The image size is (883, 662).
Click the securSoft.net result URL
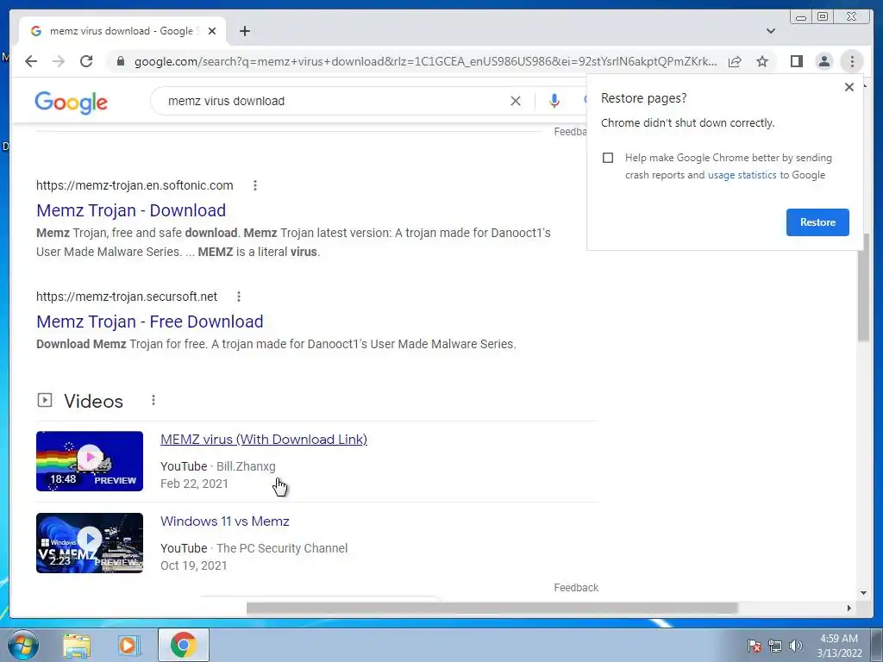[127, 297]
